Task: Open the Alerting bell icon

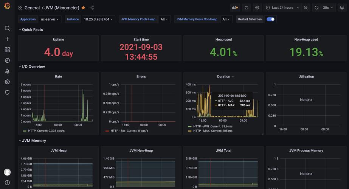Action: click(7, 71)
